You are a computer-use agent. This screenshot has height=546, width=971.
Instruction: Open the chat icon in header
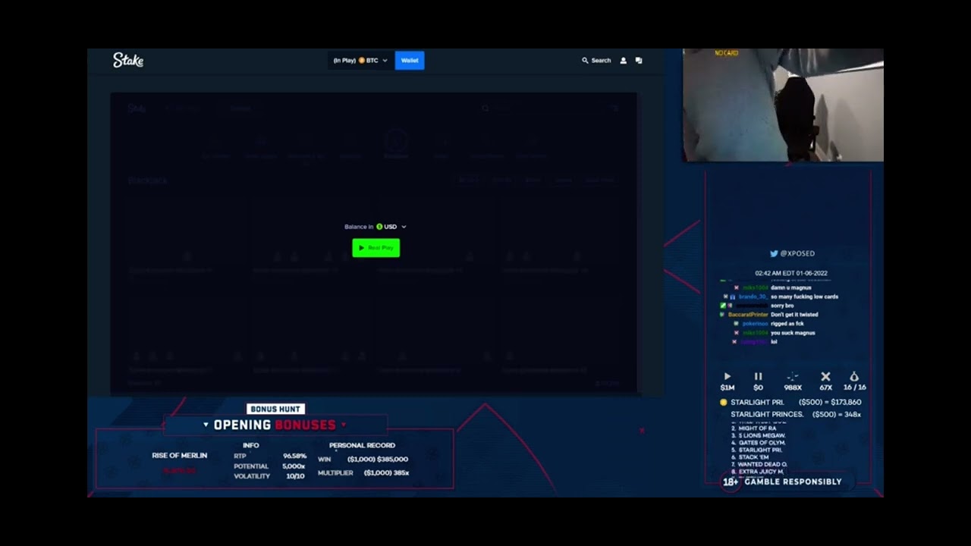click(639, 61)
